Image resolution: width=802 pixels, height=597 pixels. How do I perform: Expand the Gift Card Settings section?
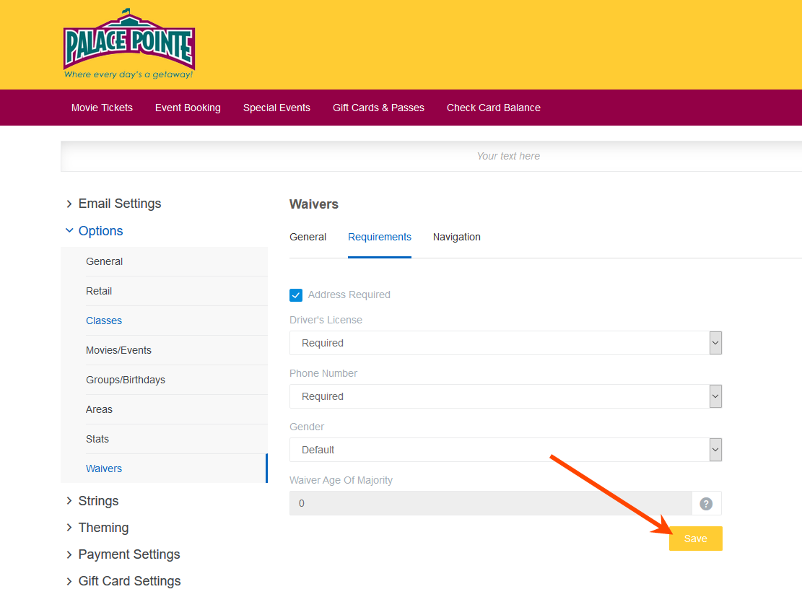point(129,581)
